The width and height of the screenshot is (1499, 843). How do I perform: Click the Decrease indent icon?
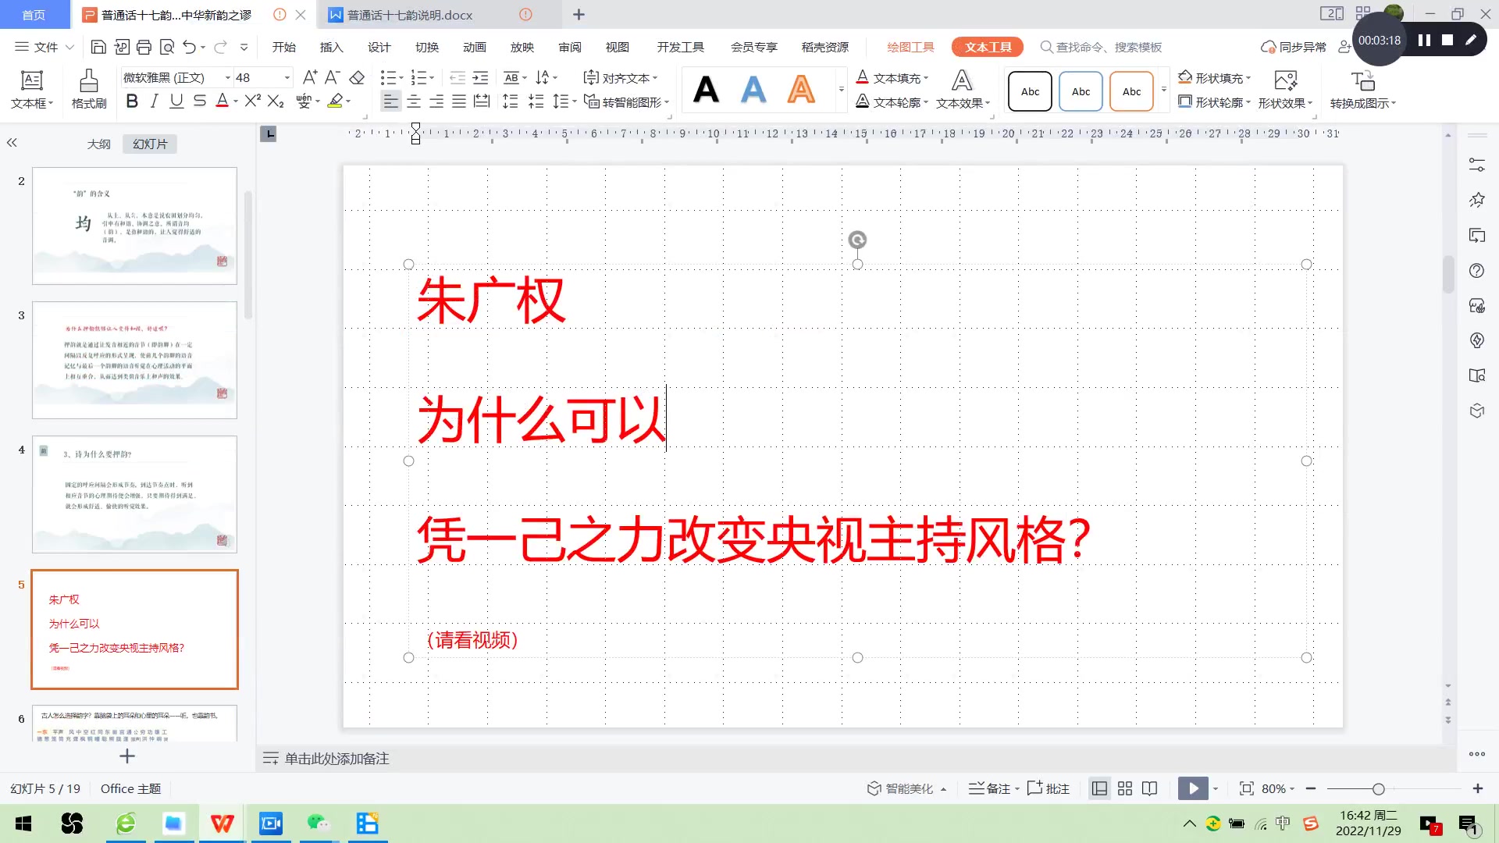click(458, 77)
